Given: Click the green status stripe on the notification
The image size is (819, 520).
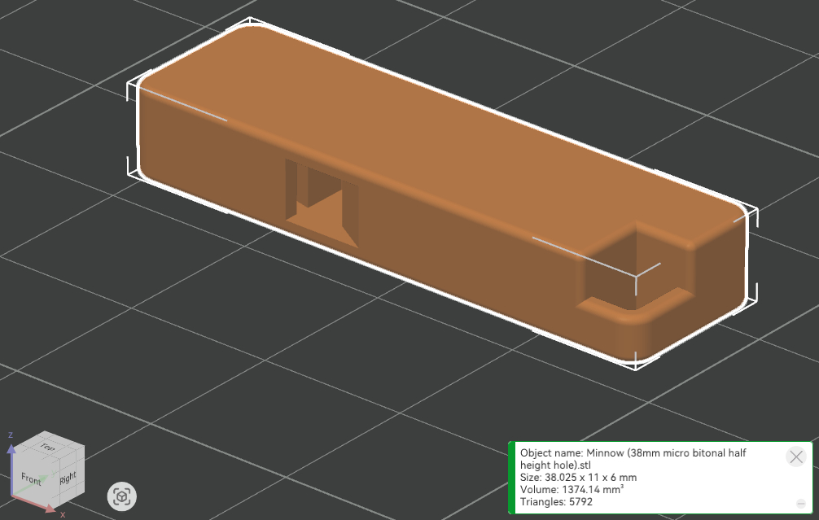Looking at the screenshot, I should pos(511,478).
